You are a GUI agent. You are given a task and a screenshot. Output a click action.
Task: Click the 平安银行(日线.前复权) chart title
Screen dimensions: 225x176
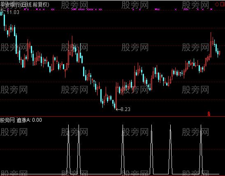pyautogui.click(x=25, y=5)
